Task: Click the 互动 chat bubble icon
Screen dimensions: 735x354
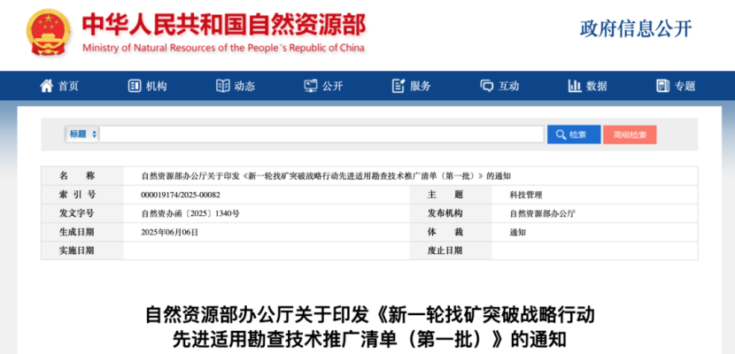Action: (486, 86)
